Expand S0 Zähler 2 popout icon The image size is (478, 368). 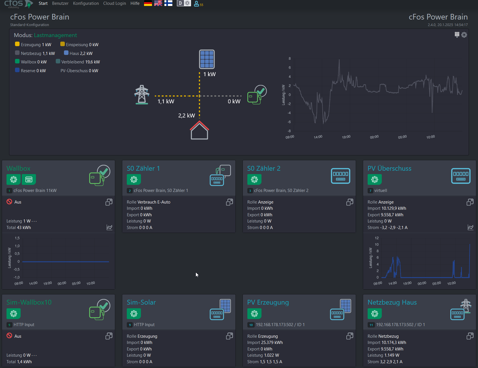350,202
